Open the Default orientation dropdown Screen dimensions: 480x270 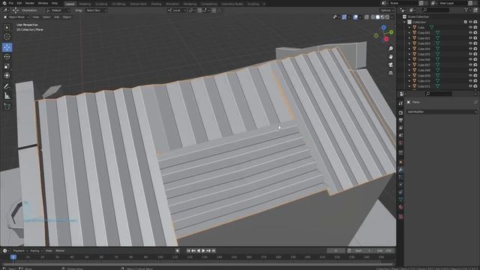click(58, 10)
